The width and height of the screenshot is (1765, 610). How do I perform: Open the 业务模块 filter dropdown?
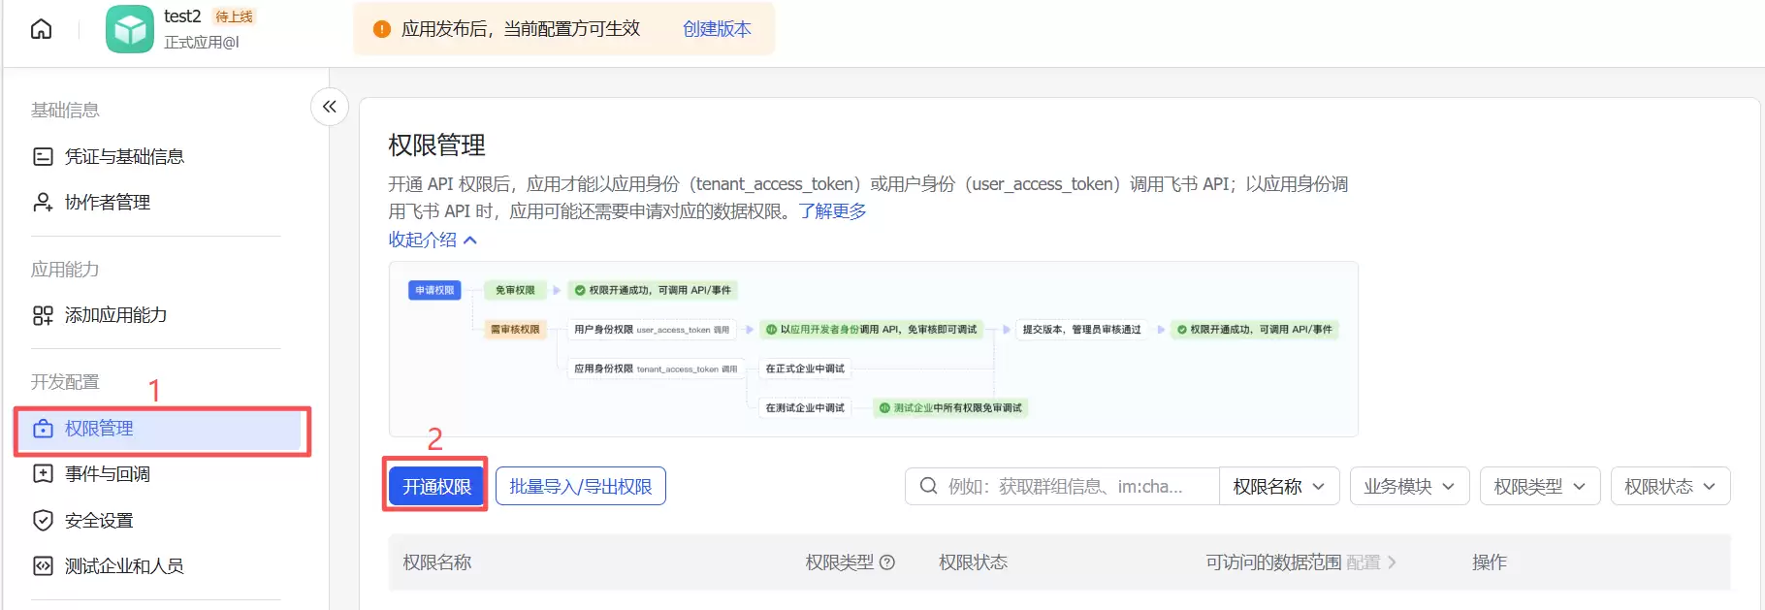coord(1409,486)
